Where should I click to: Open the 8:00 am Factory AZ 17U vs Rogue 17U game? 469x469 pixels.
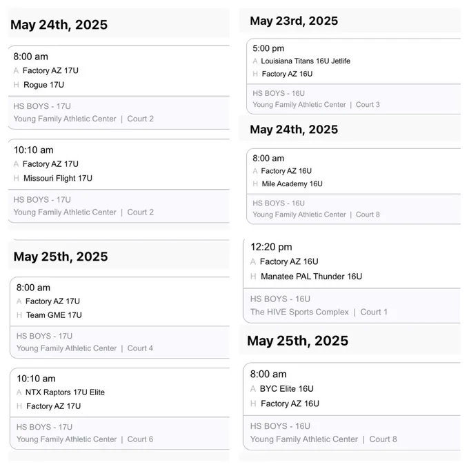(x=119, y=88)
